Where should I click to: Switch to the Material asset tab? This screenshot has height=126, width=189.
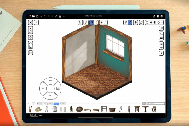[40, 103]
